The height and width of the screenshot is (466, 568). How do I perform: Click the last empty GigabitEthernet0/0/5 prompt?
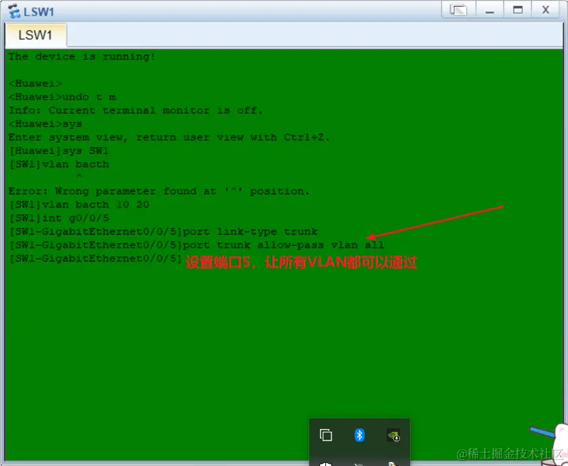[x=95, y=258]
